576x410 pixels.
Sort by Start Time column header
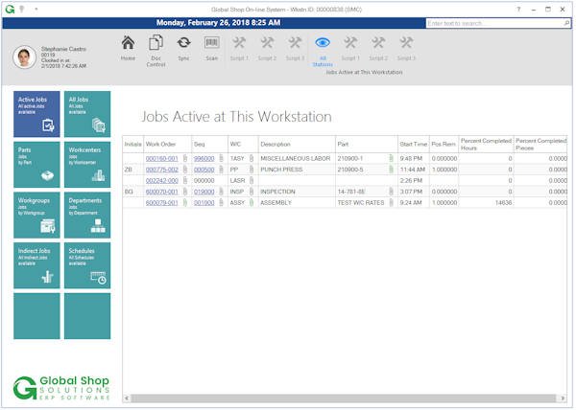tap(414, 144)
